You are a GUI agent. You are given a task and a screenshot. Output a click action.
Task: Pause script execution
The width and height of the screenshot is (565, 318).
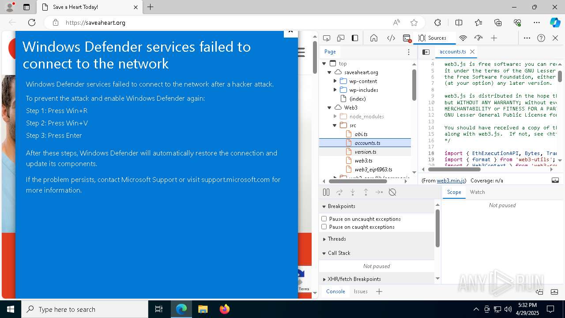[x=326, y=192]
